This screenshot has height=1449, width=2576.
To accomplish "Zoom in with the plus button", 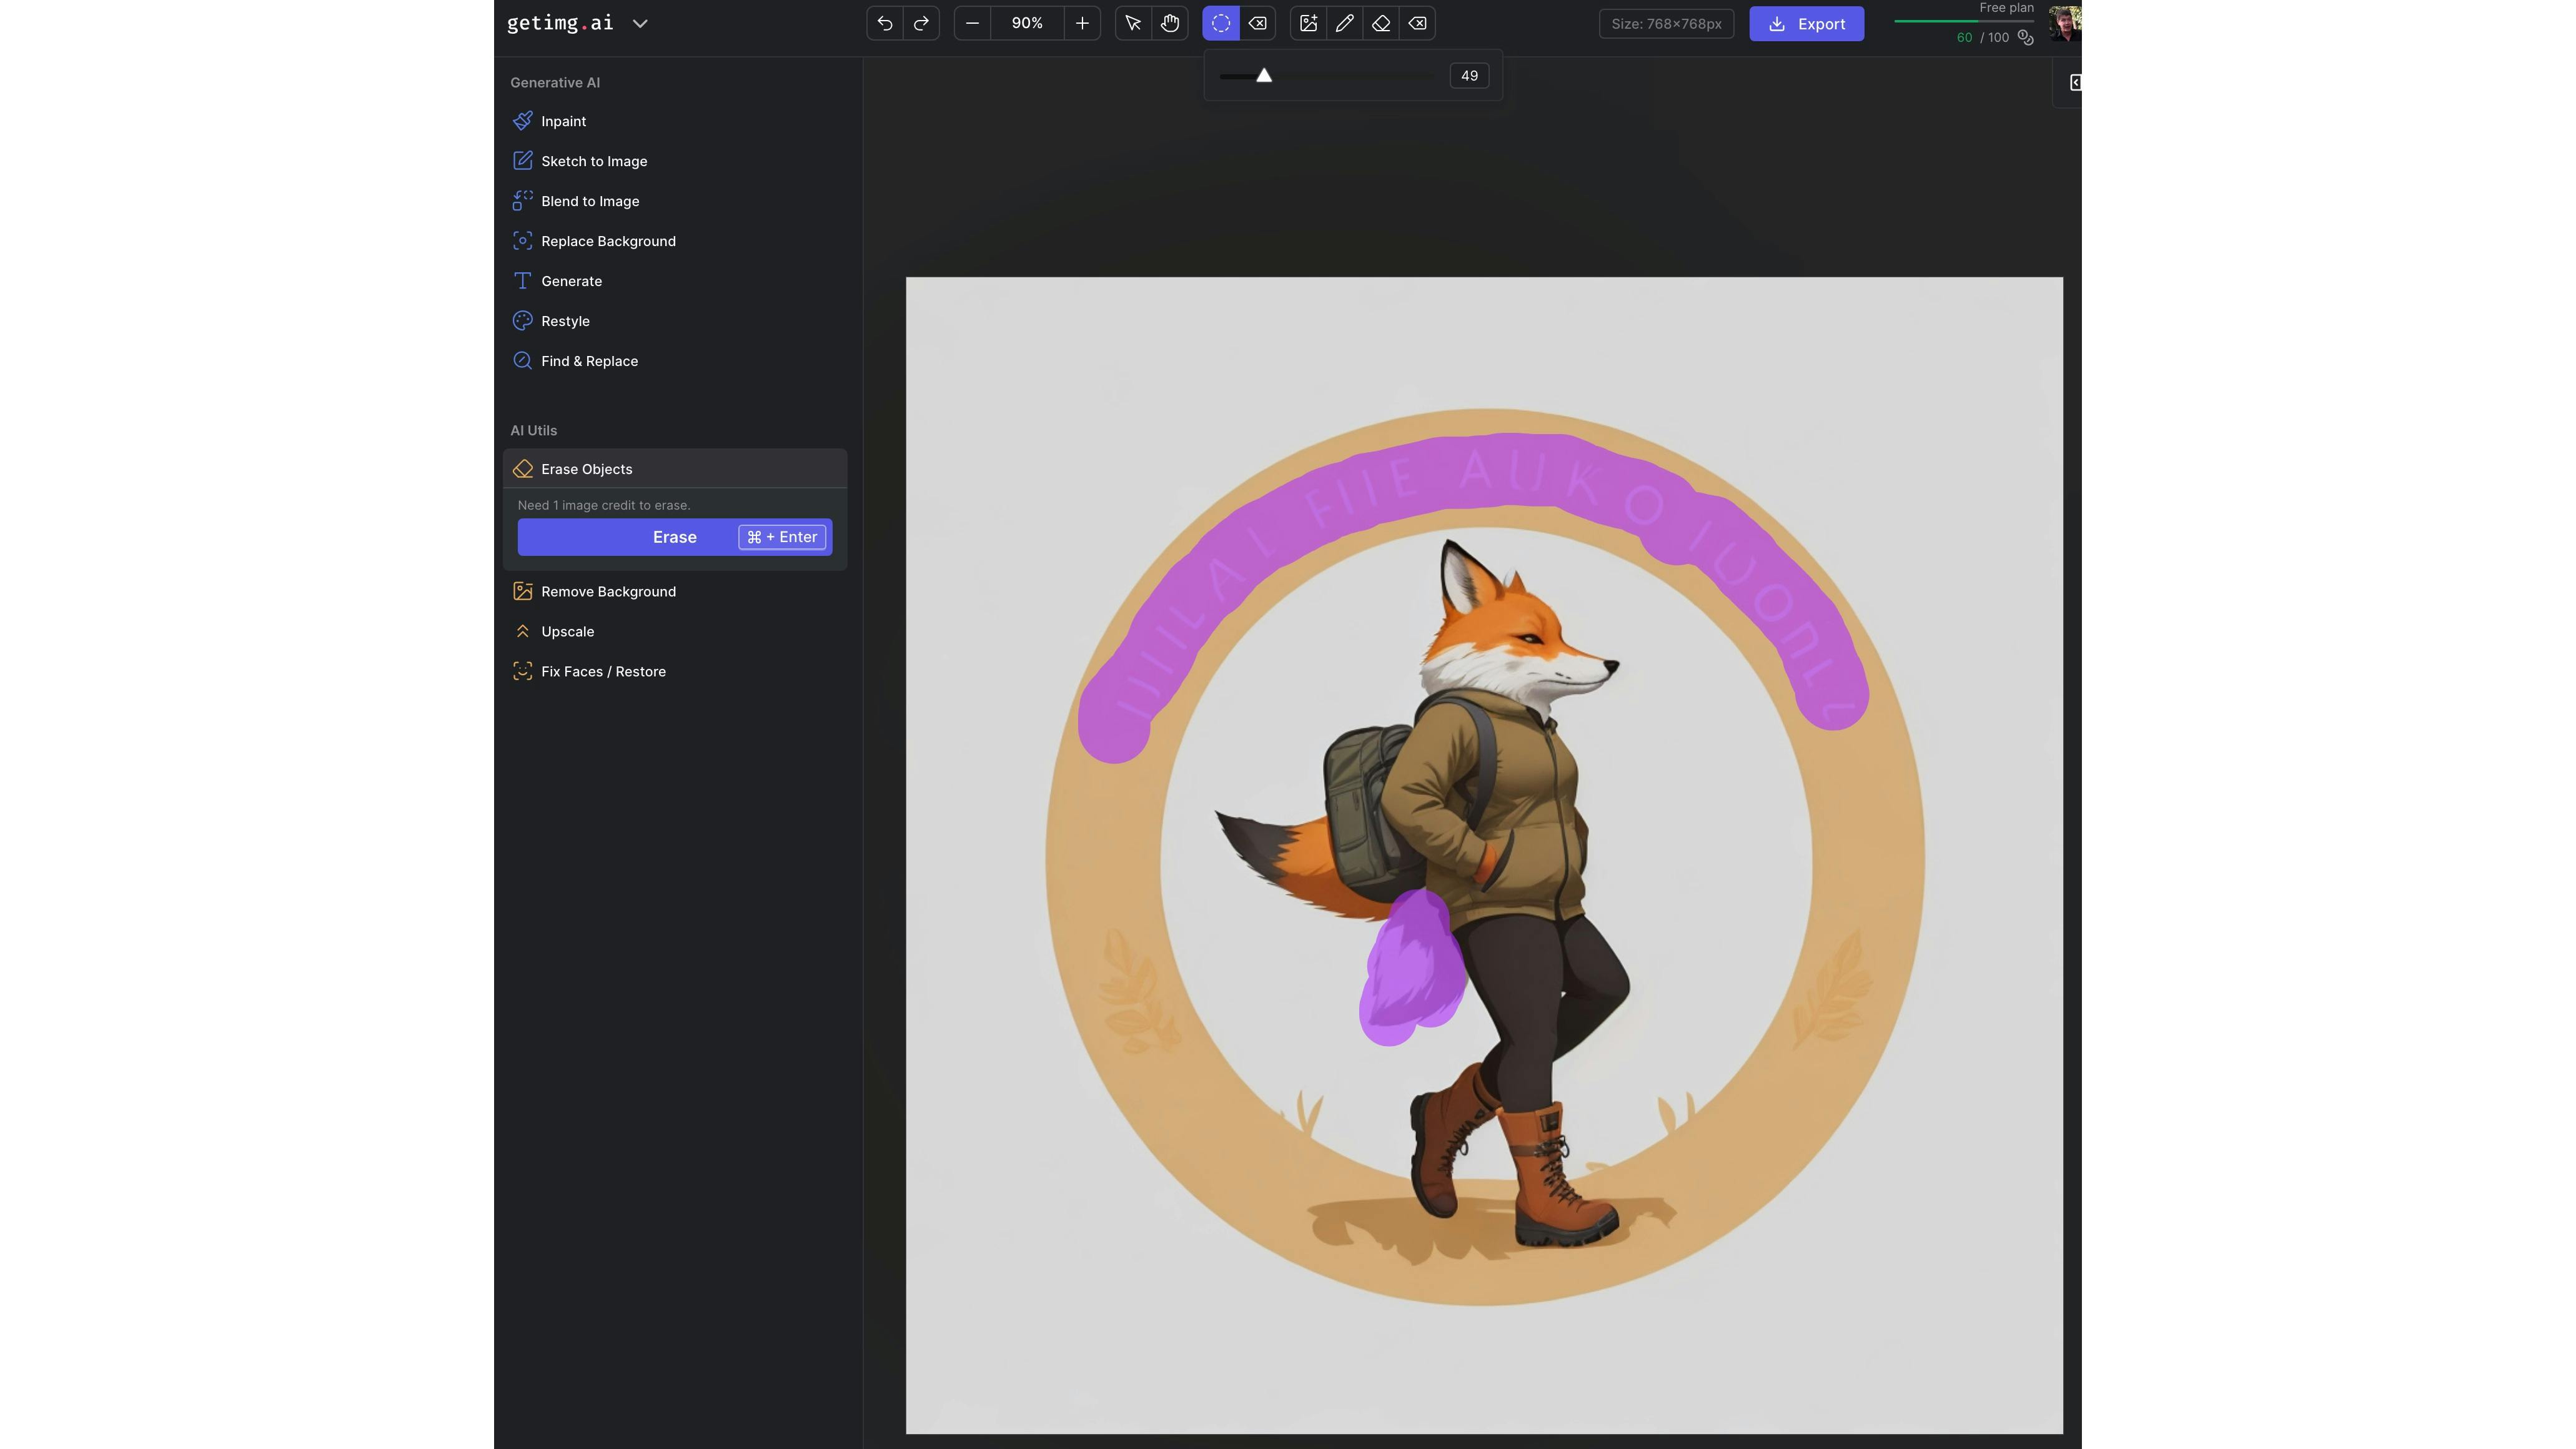I will (x=1082, y=23).
